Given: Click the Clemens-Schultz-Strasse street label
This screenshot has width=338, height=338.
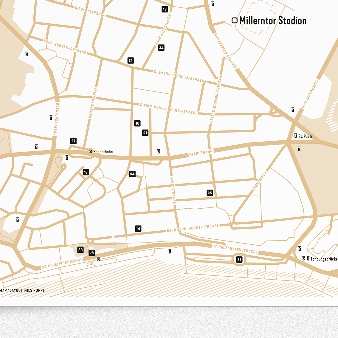Looking at the screenshot, I should (180, 76).
